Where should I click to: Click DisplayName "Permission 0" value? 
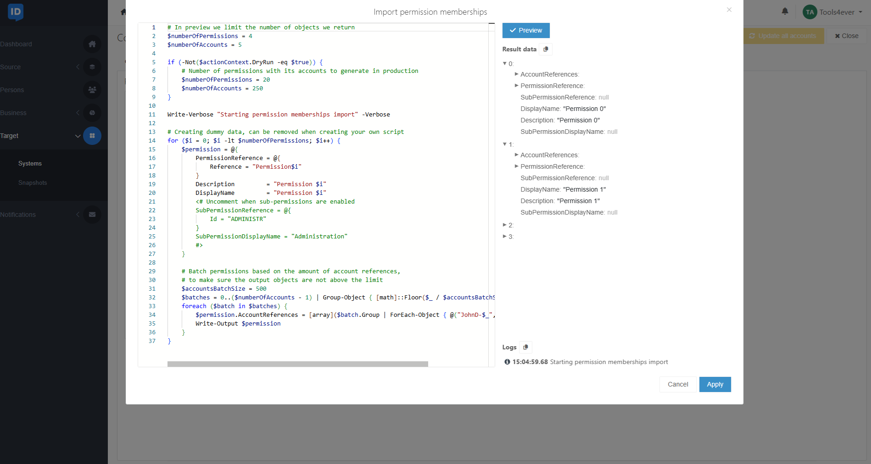pos(584,109)
